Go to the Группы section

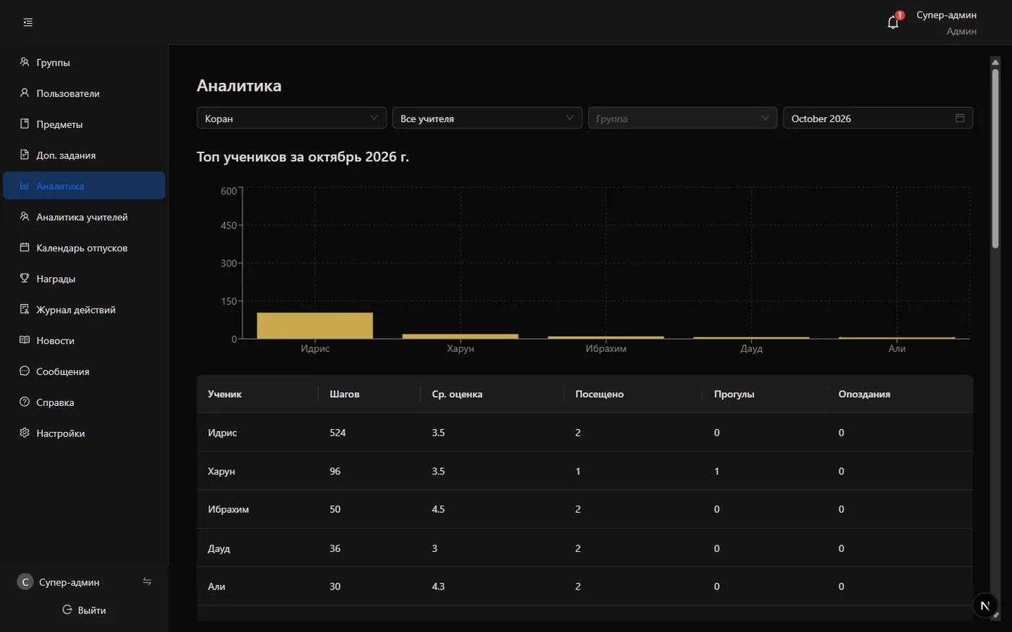click(84, 62)
